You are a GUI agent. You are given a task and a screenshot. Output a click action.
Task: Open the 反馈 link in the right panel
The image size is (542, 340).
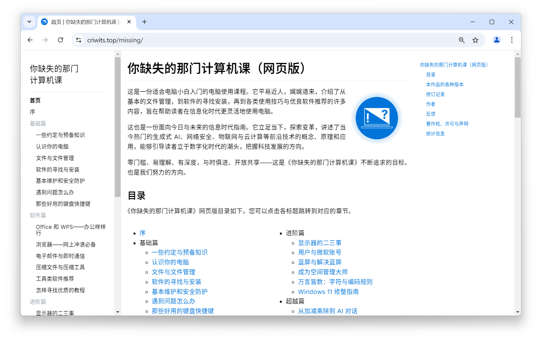point(430,114)
